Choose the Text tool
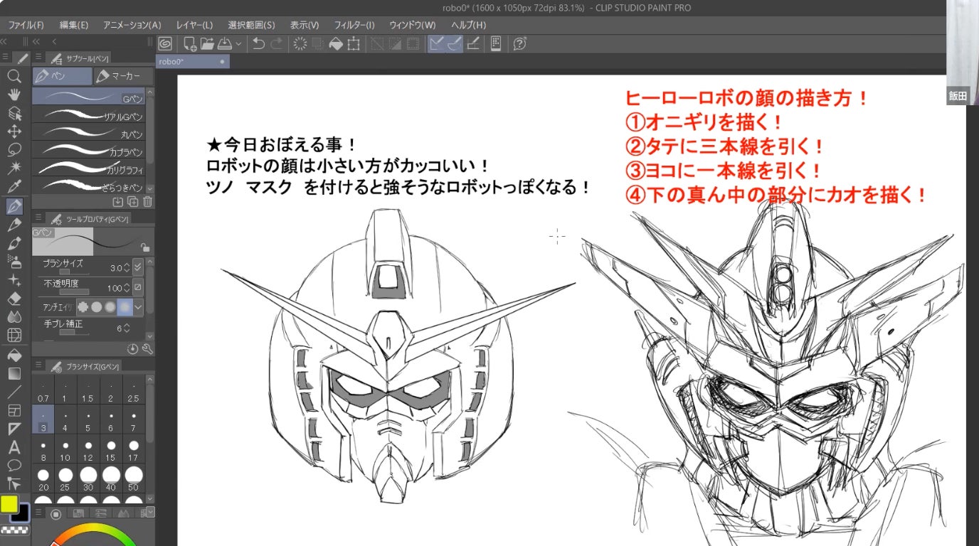This screenshot has width=979, height=546. click(x=14, y=447)
